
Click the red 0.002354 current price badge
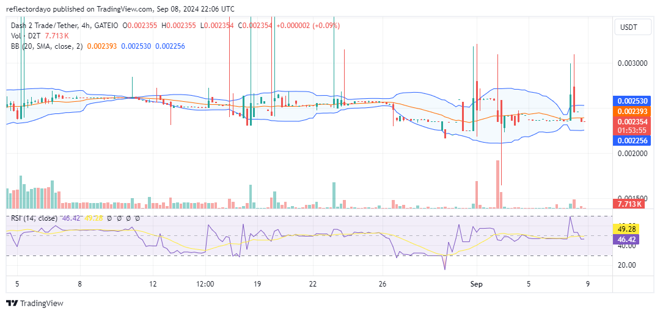point(632,121)
